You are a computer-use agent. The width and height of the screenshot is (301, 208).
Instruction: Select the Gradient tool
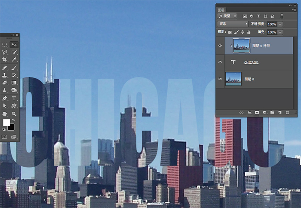14,83
